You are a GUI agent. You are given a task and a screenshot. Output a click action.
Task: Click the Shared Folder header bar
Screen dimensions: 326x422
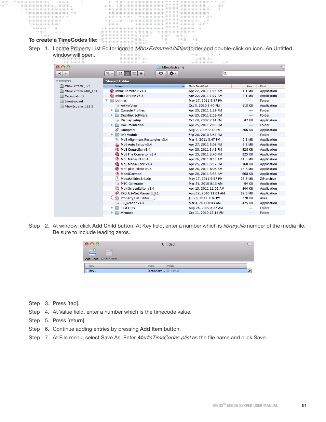194,81
